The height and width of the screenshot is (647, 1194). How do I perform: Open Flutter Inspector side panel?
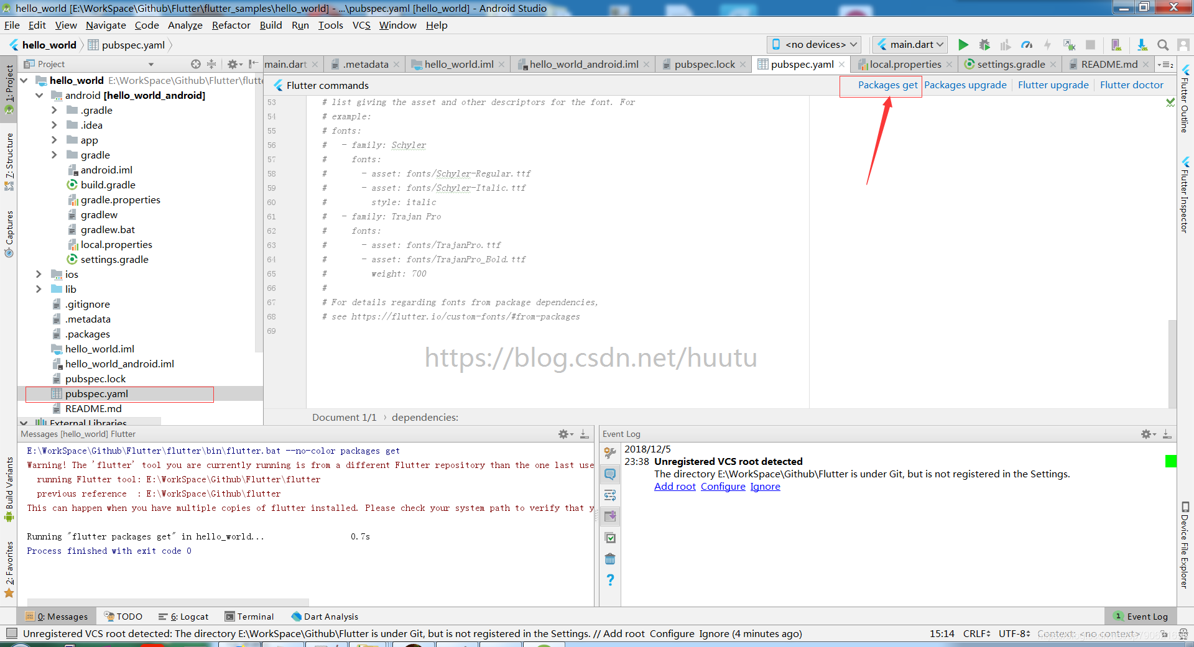1184,196
